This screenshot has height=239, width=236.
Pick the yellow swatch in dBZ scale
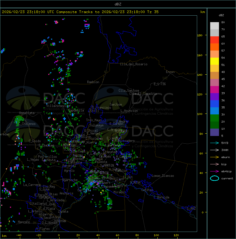pyautogui.click(x=214, y=61)
